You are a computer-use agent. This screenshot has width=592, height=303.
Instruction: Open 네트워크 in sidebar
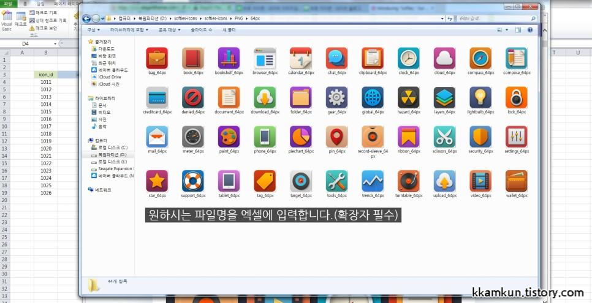point(100,190)
